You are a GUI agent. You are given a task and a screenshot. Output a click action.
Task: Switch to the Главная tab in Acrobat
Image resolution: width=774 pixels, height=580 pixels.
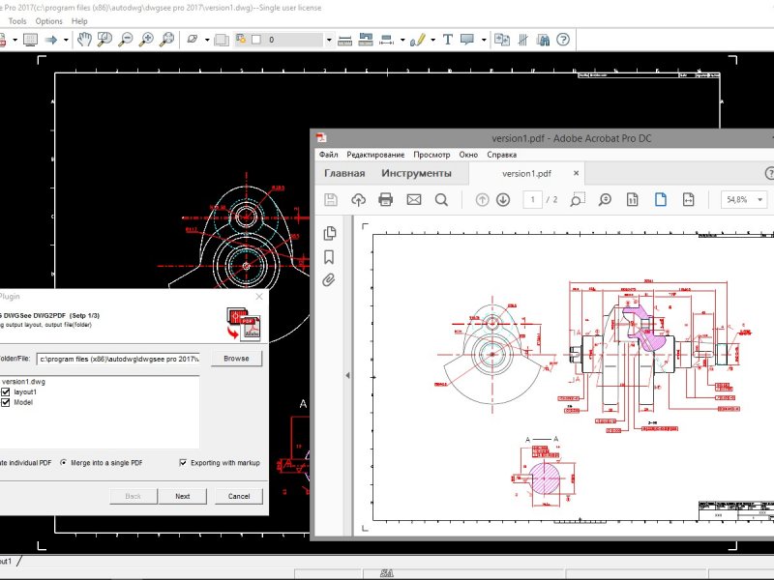tap(344, 174)
